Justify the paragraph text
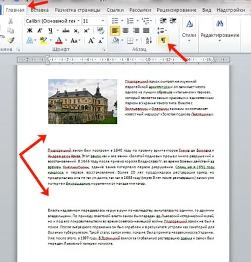Viewport: 251px width, 262px height. pyautogui.click(x=146, y=30)
